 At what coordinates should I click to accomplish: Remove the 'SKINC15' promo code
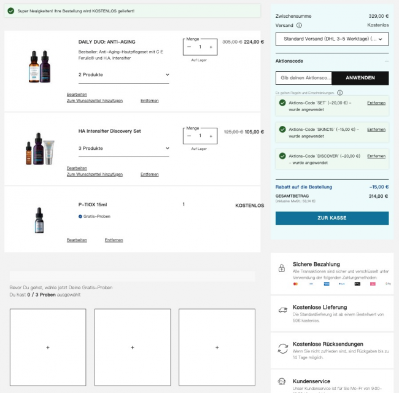pos(376,130)
